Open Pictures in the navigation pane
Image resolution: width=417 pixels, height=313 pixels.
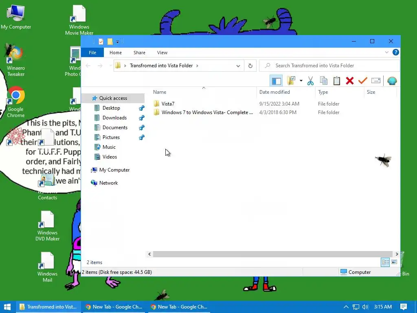pos(111,137)
